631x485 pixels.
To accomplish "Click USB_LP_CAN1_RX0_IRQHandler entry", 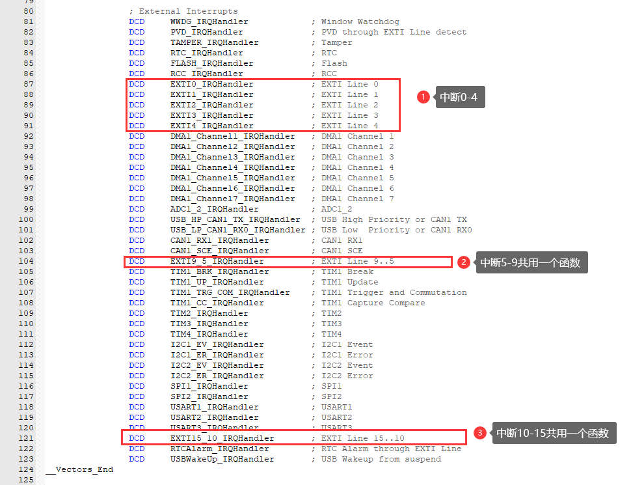I will 238,230.
